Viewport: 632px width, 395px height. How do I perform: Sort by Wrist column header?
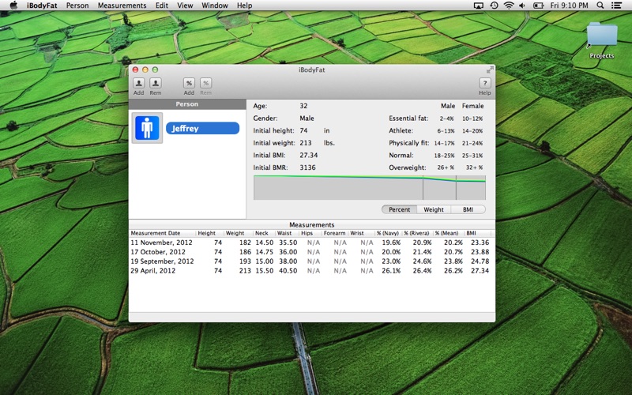tap(360, 233)
